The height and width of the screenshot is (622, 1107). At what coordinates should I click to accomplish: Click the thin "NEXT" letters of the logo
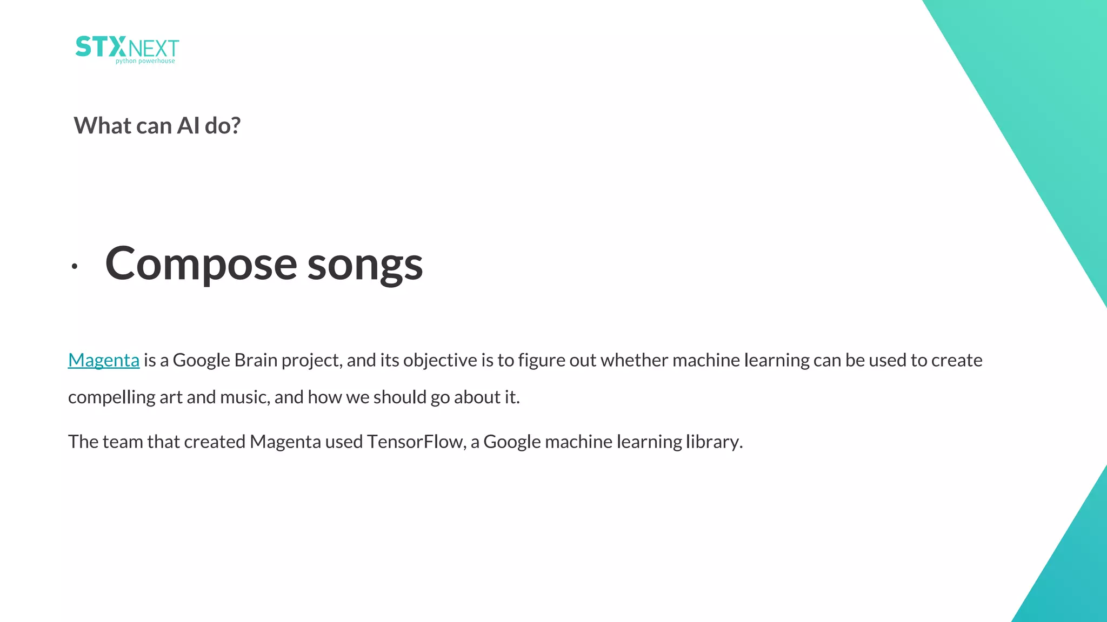[154, 49]
